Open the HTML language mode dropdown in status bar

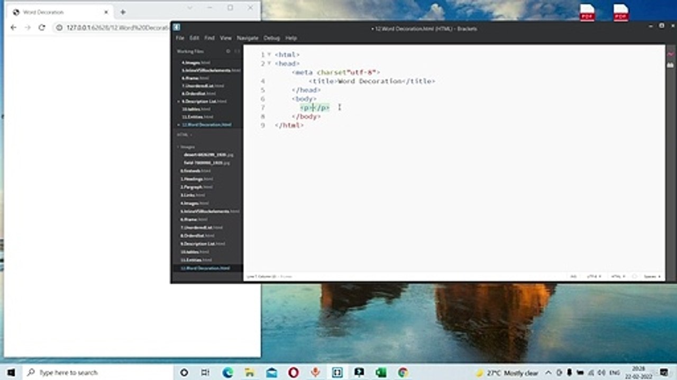coord(617,276)
